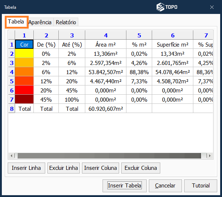Click the Cancelar button

[x=165, y=186]
